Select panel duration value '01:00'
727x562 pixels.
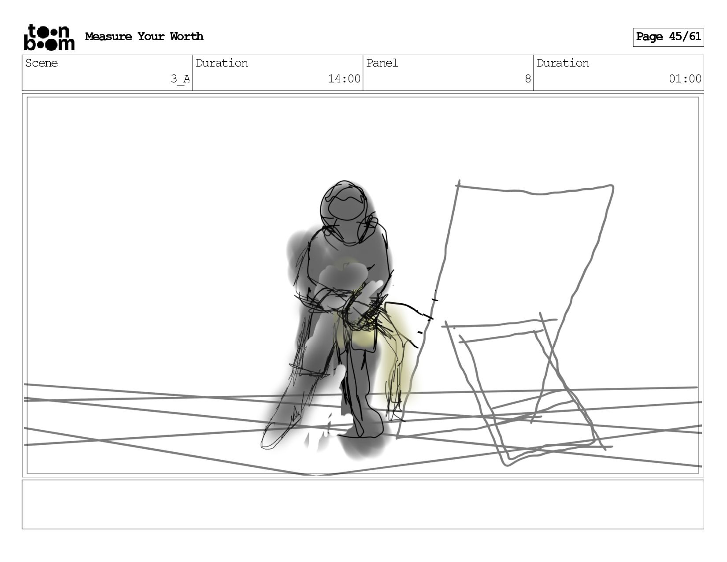pos(685,79)
